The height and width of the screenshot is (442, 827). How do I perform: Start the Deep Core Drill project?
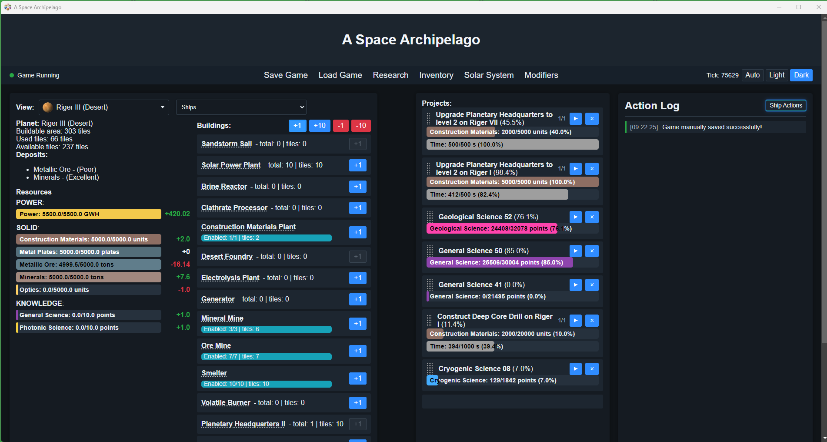click(x=575, y=321)
